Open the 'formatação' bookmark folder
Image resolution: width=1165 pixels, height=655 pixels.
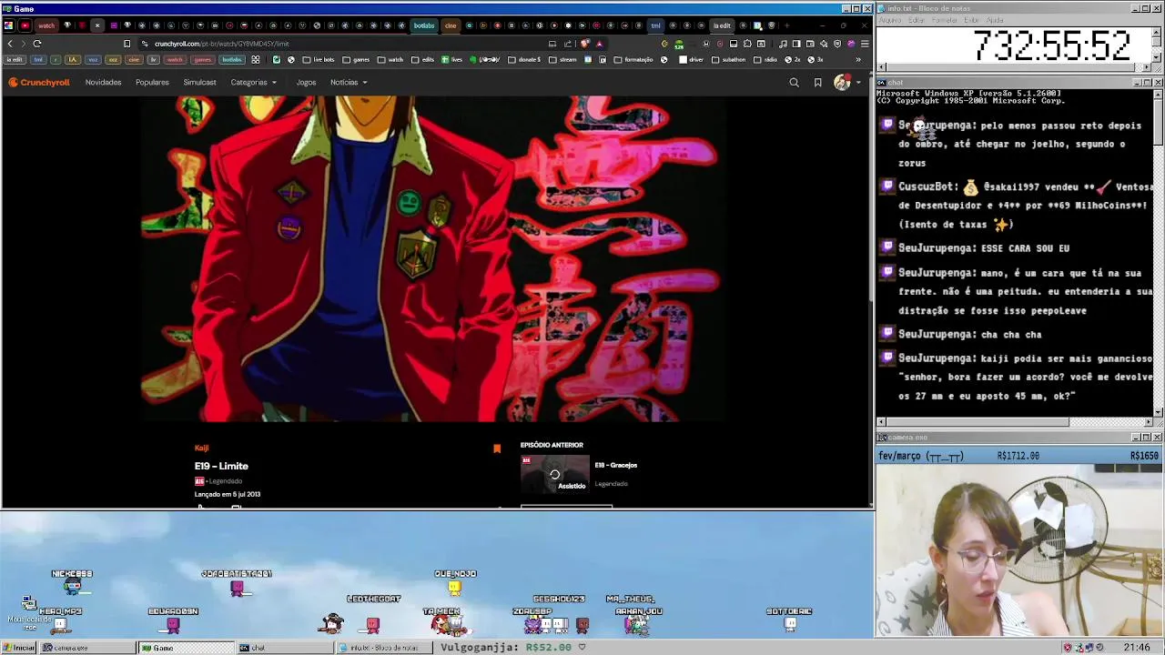tap(633, 60)
